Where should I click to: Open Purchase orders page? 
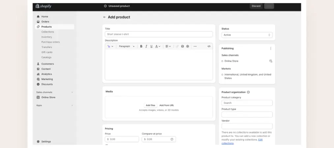point(50,42)
